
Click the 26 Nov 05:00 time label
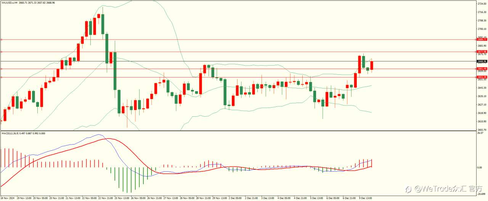(x=138, y=198)
